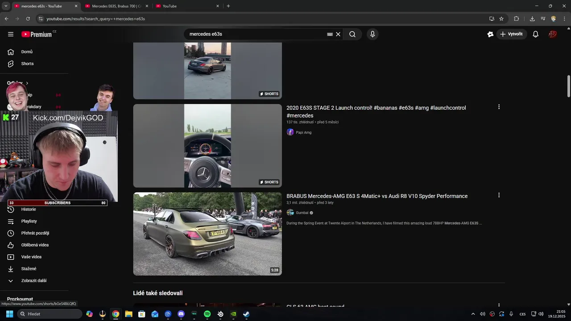Play the steering wheel Shorts thumbnail
This screenshot has width=571, height=321.
207,146
